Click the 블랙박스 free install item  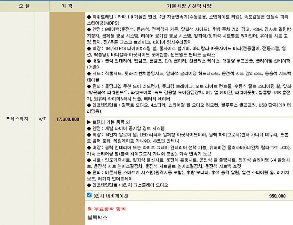(x=98, y=217)
